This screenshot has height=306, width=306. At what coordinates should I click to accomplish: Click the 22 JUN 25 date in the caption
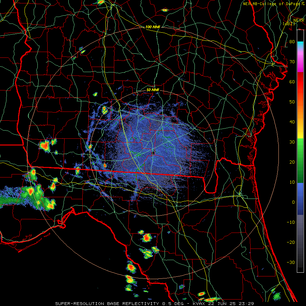coord(223,304)
